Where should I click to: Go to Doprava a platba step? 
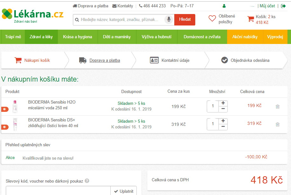click(105, 60)
